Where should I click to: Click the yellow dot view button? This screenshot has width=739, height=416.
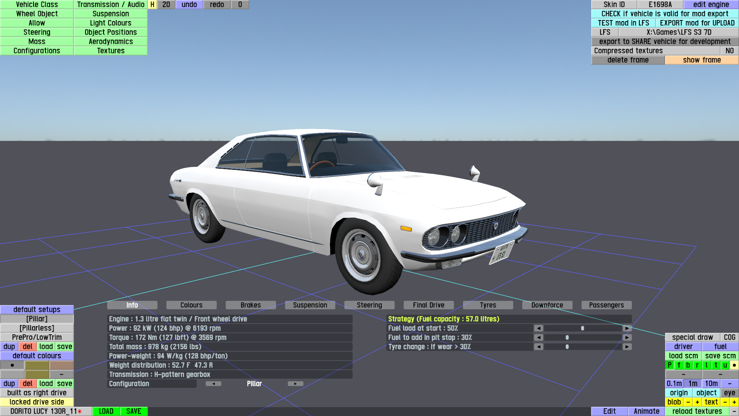[734, 365]
